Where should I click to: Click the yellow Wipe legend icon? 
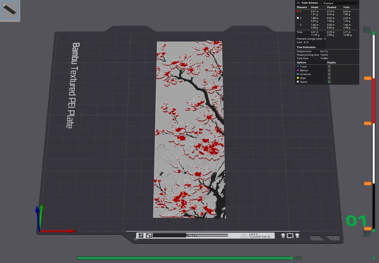coord(298,78)
